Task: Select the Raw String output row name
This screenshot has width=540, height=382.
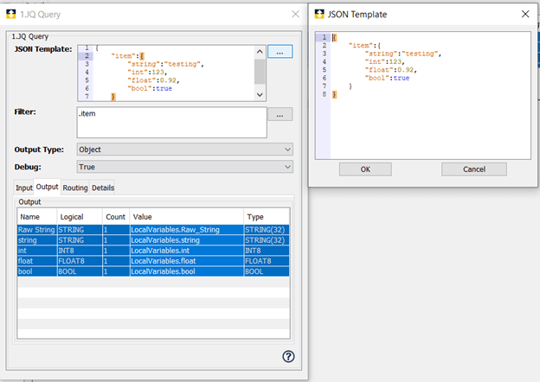Action: point(36,230)
